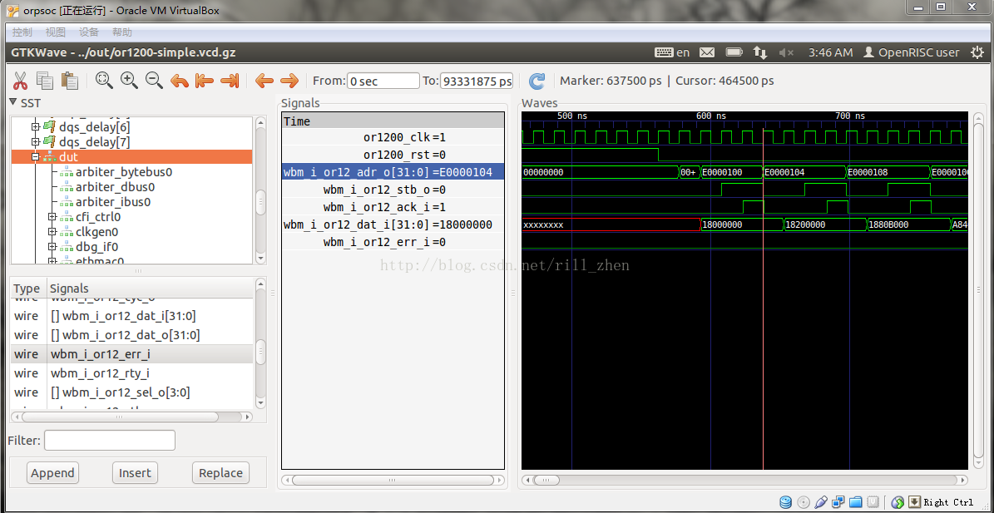
Task: Select wbm_i_or12_dat_i[31:0]=18000000 signal row
Action: point(393,224)
